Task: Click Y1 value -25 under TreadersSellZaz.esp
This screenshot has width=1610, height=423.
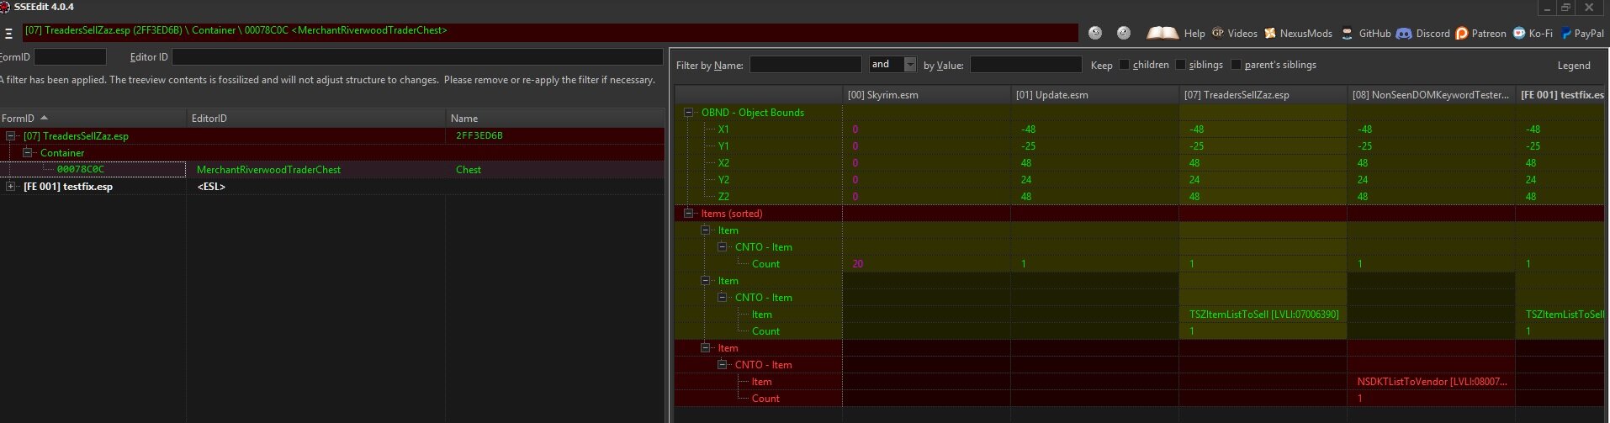Action: [x=1196, y=145]
